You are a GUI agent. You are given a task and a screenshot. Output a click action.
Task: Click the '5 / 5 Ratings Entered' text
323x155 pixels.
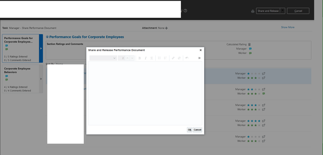16,57
